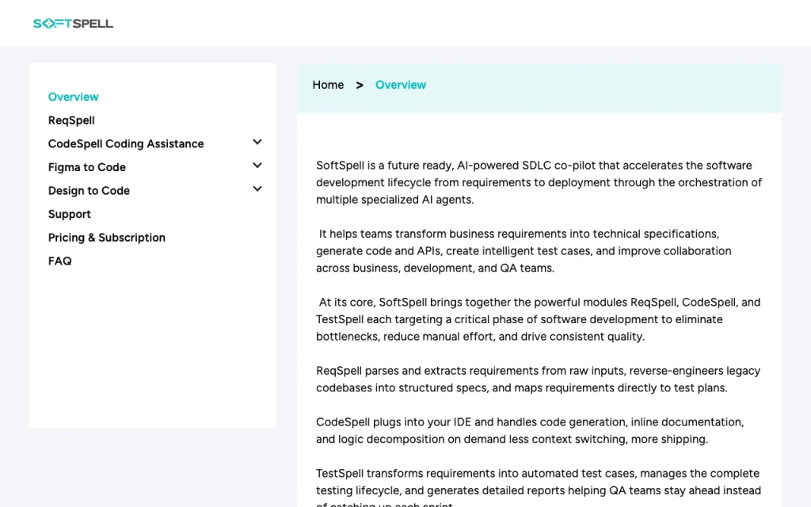This screenshot has width=811, height=507.
Task: Select CodeSpell Coding Assistance in sidebar
Action: click(126, 143)
